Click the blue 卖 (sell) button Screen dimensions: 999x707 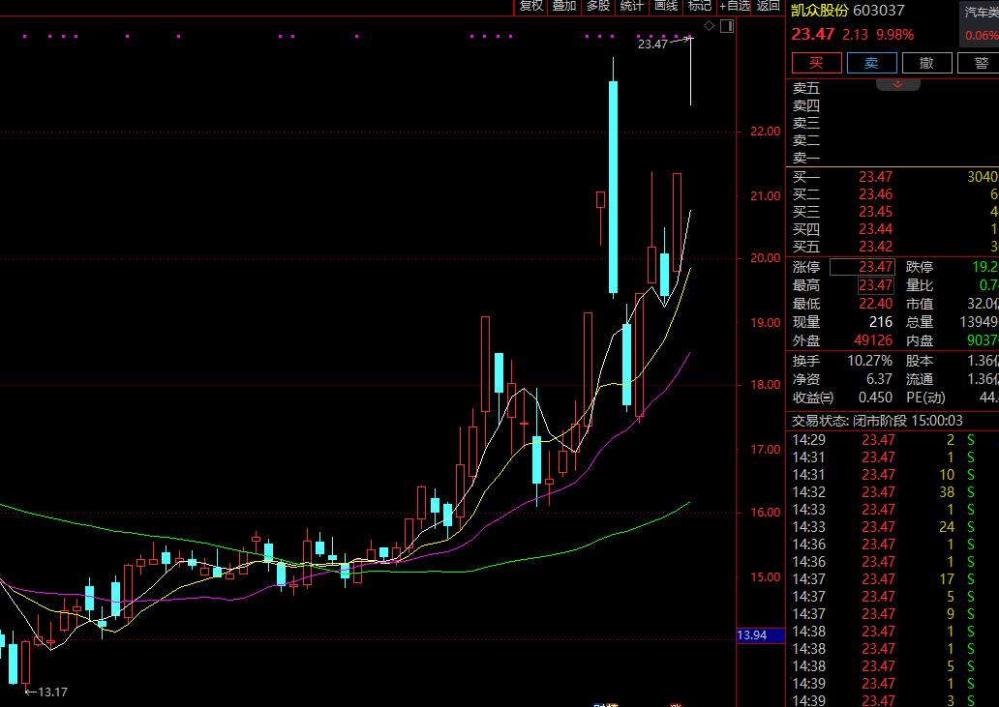(871, 63)
